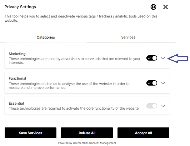Click the Marketing category heading
190x146 pixels.
17,54
